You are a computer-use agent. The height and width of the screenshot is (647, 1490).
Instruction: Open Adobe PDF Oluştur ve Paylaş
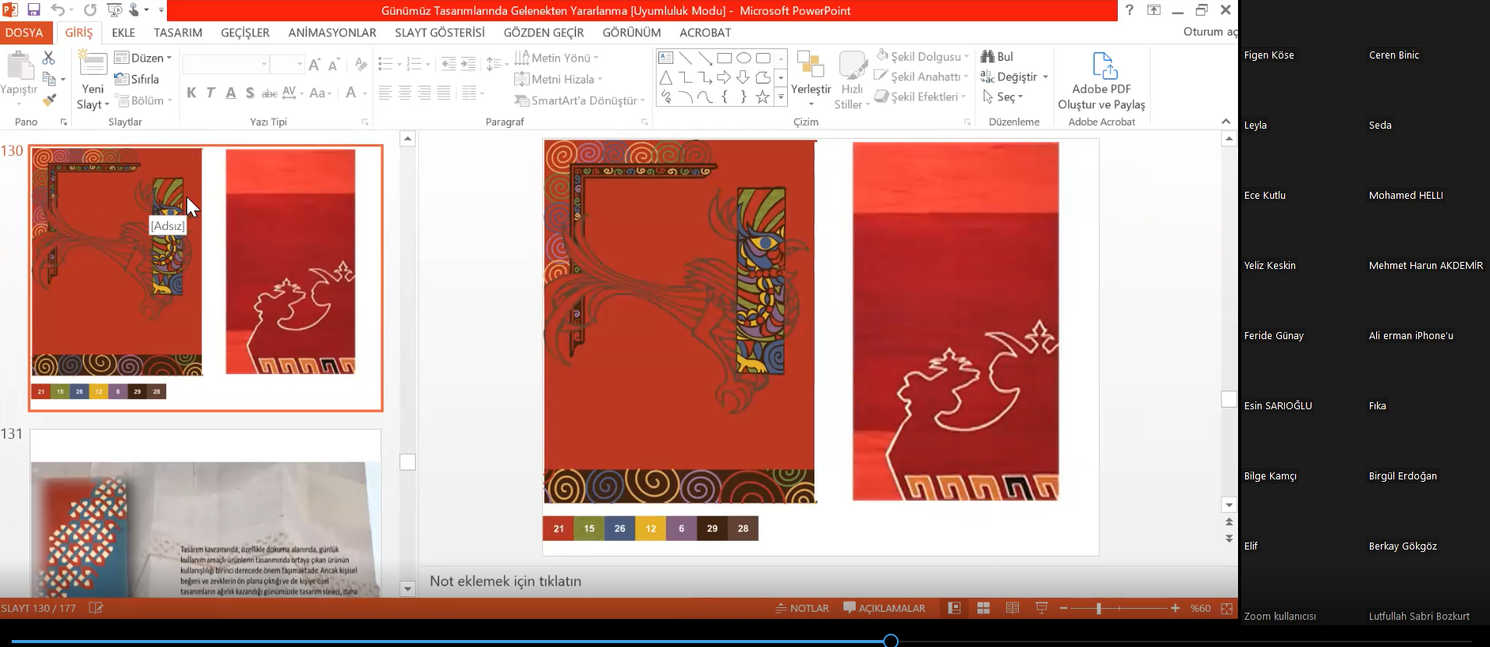(x=1101, y=82)
